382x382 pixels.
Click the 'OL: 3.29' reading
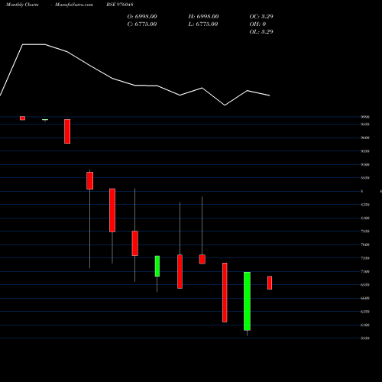point(261,31)
